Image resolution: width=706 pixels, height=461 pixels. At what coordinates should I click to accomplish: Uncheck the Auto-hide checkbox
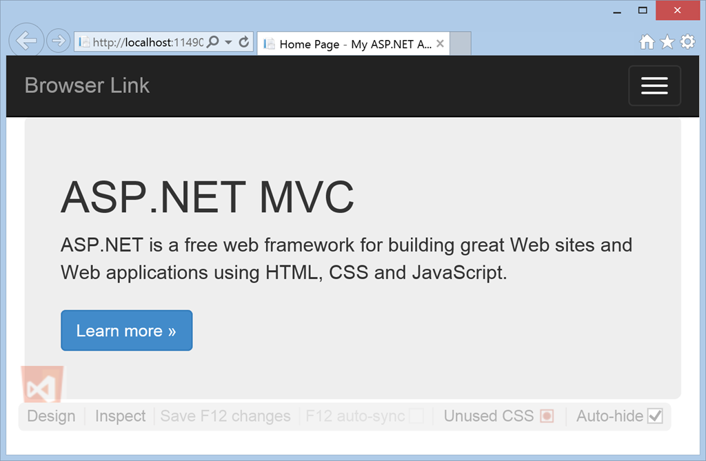coord(655,416)
